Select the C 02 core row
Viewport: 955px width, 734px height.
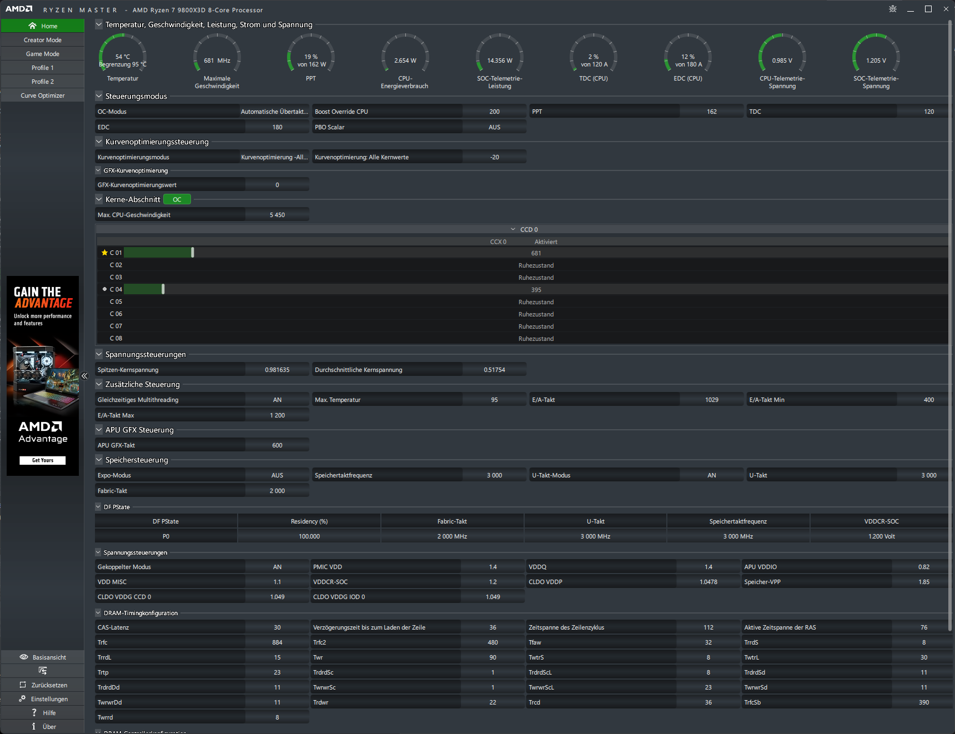tap(522, 265)
